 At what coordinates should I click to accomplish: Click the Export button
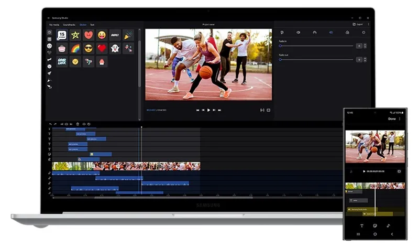pos(358,24)
